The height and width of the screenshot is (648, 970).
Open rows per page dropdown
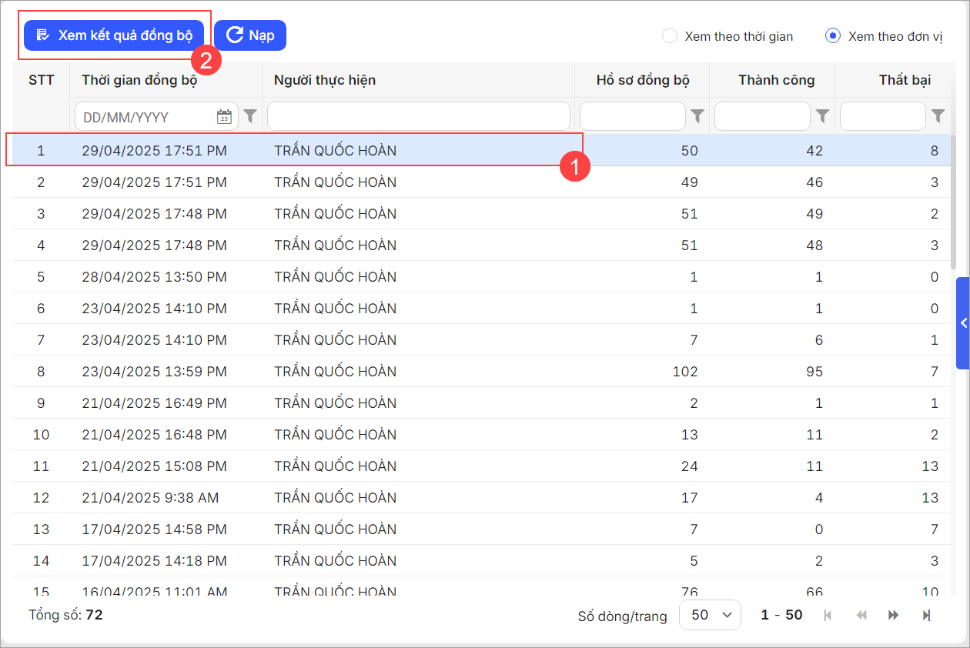(710, 615)
